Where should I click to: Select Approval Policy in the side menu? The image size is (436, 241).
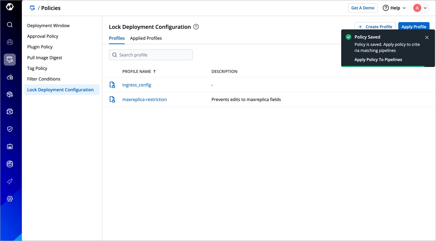[43, 36]
